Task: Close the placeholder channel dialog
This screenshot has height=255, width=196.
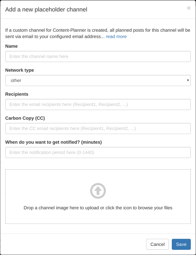Action: click(x=188, y=8)
